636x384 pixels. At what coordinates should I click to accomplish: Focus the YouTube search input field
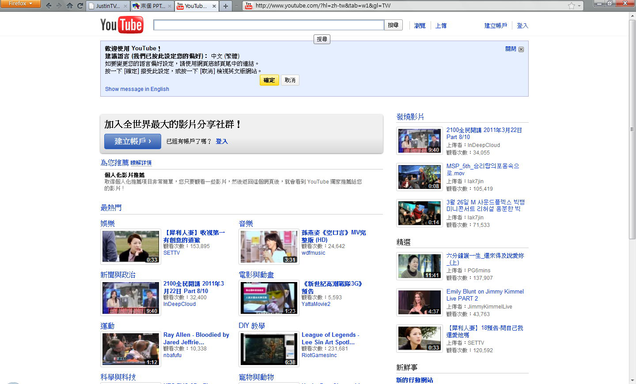tap(269, 25)
